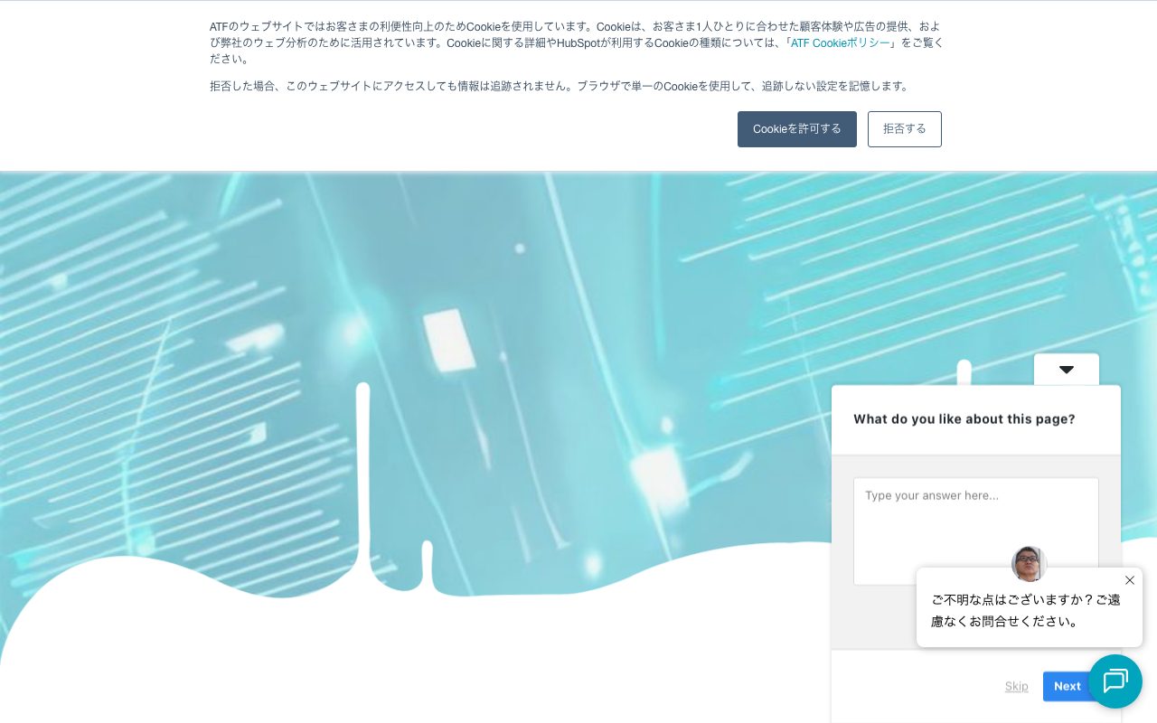This screenshot has width=1157, height=723.
Task: Skip the survey question
Action: 1017,686
